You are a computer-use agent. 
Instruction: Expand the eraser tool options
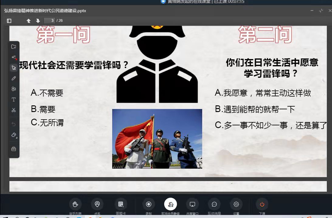coord(14,135)
